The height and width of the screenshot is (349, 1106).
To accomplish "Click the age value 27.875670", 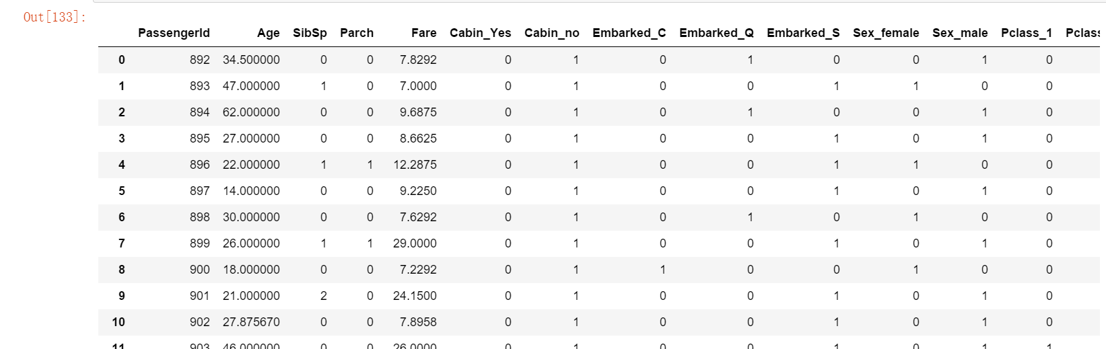I will click(x=251, y=322).
